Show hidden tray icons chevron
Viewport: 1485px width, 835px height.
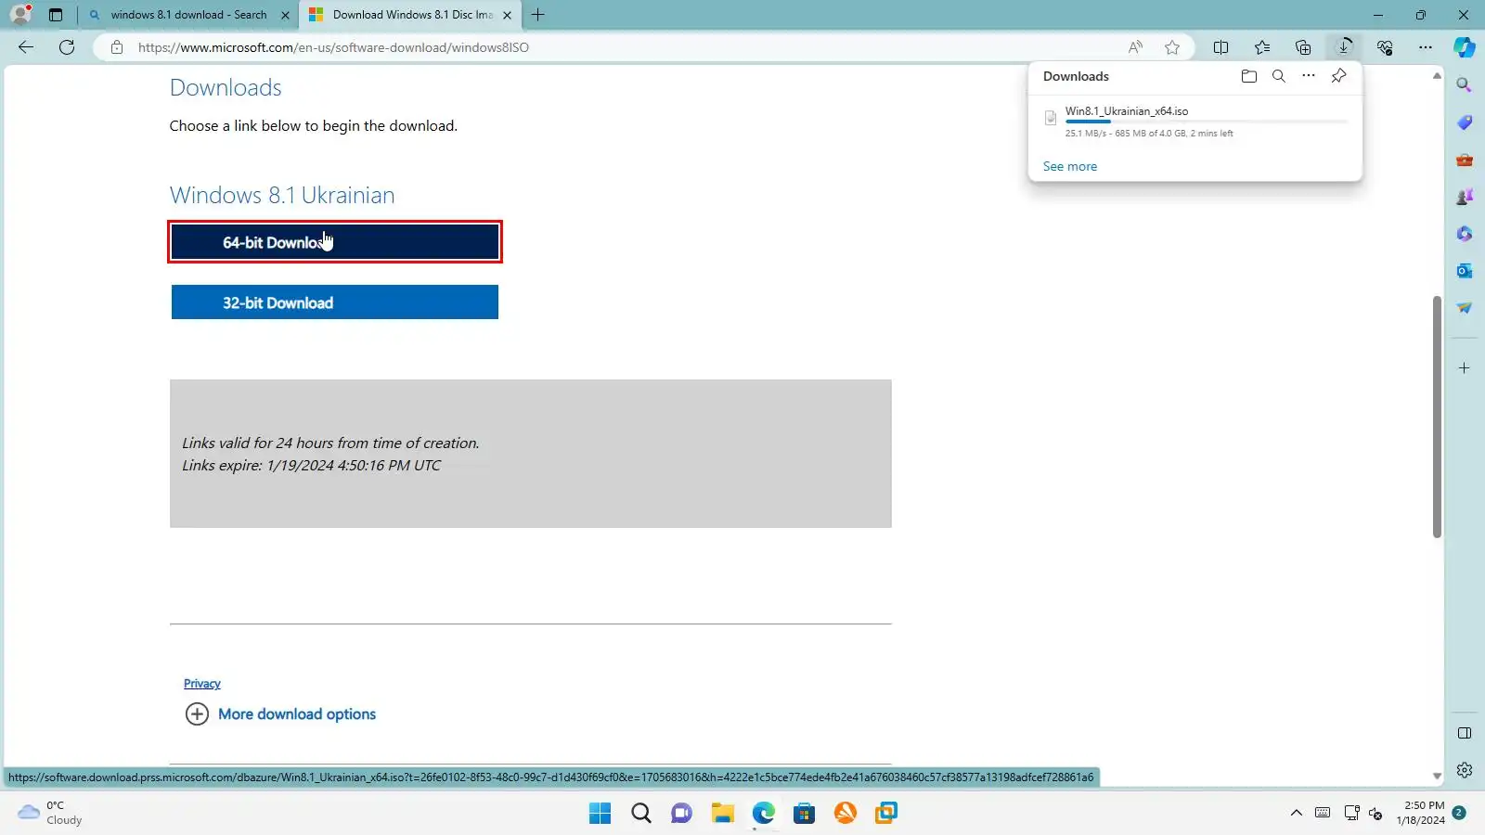[1296, 814]
